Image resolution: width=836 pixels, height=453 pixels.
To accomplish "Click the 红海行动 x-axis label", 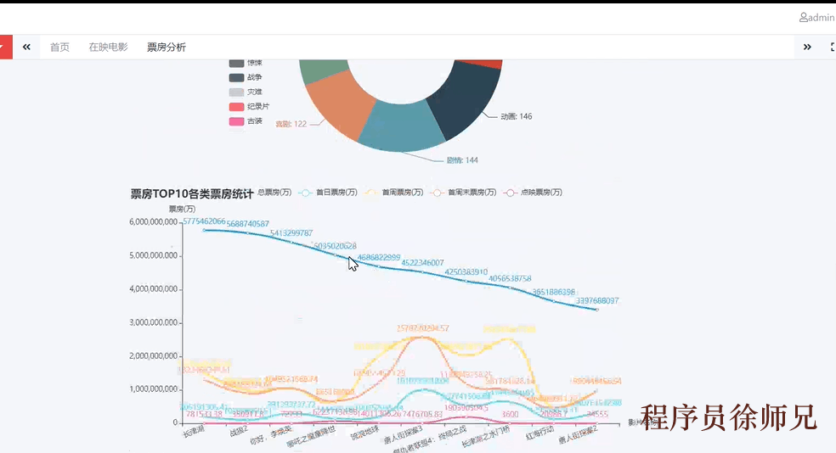I will pos(539,433).
